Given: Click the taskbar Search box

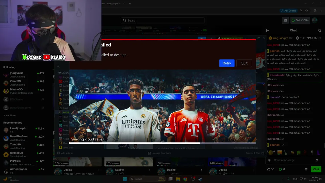Looking at the screenshot, I should pos(147,179).
